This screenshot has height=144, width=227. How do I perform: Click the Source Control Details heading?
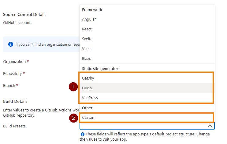point(25,14)
